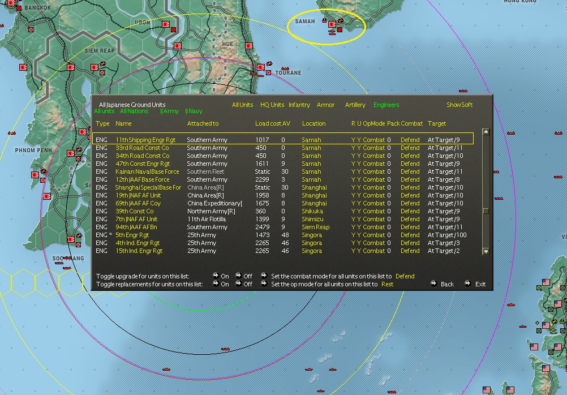The width and height of the screenshot is (567, 395).
Task: Filter by IJ Army nation
Action: (169, 111)
